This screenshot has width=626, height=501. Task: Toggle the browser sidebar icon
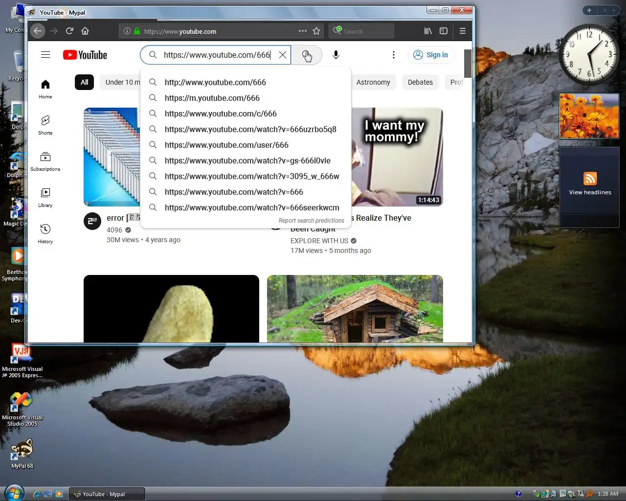[444, 31]
